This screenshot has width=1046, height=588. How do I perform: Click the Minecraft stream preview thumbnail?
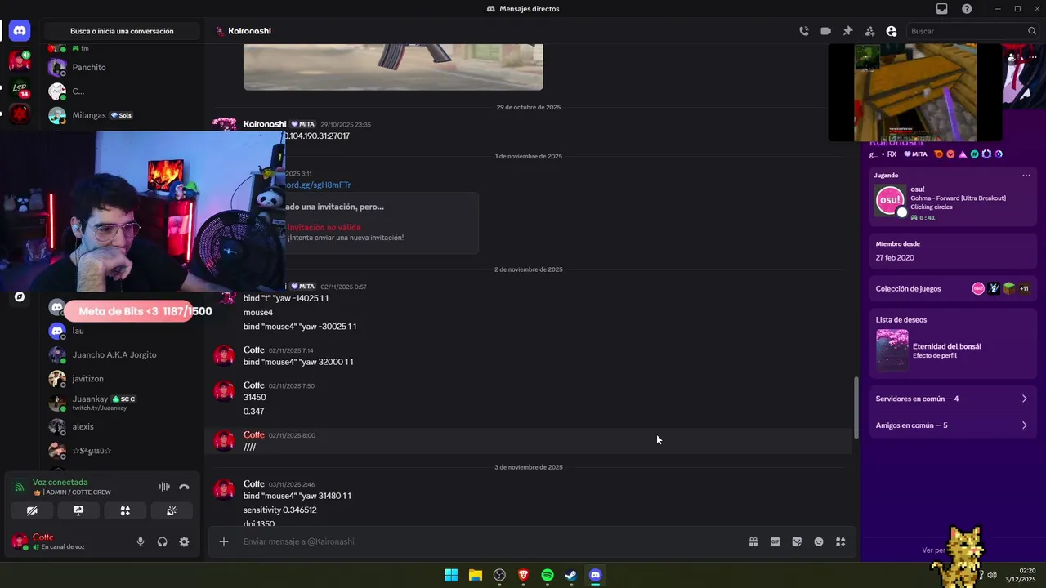tap(915, 92)
